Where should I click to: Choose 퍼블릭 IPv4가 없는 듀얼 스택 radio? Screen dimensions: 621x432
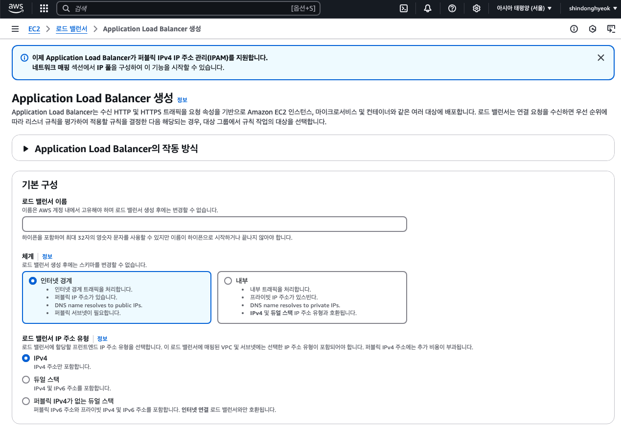26,401
